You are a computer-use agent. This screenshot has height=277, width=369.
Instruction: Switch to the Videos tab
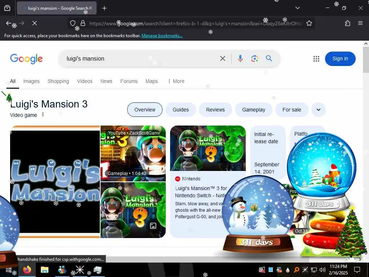85,81
